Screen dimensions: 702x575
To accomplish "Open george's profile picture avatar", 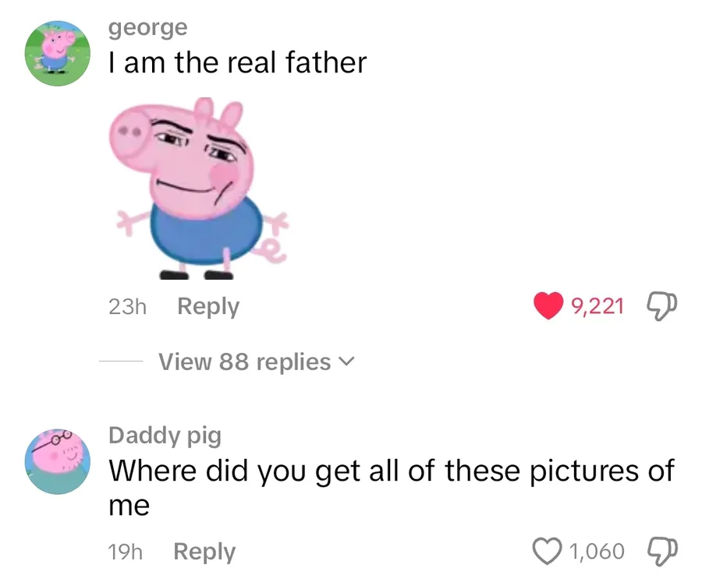I will (x=58, y=53).
